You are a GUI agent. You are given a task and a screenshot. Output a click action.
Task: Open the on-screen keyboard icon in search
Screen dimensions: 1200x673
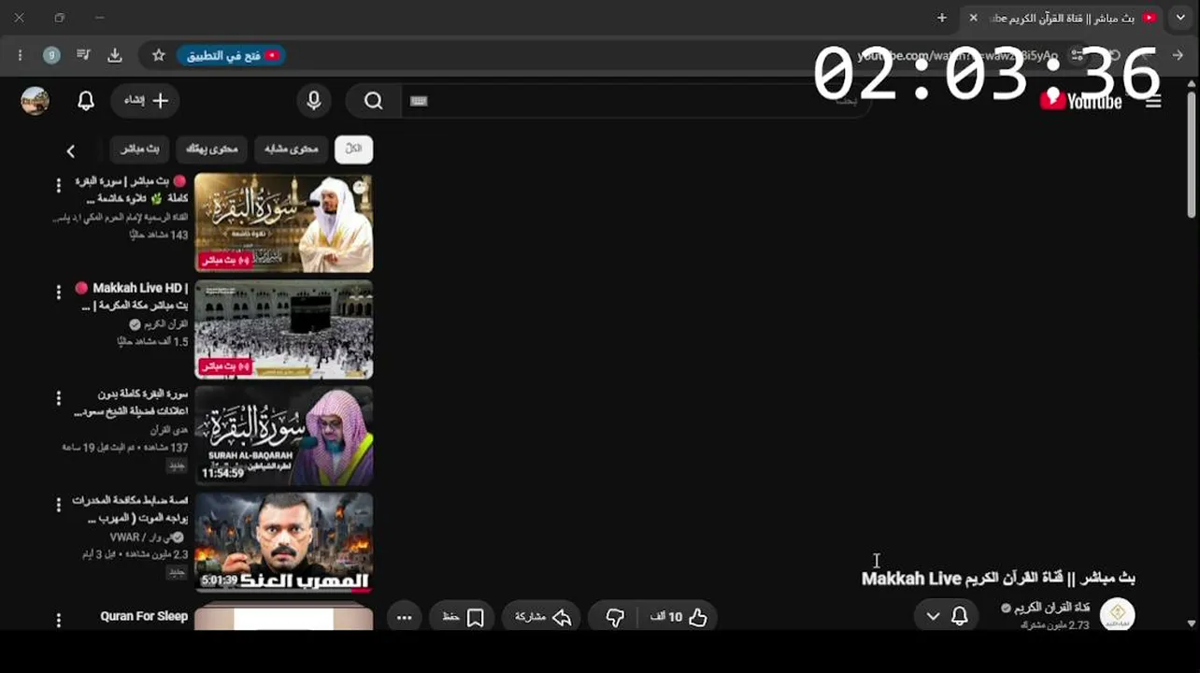[x=419, y=101]
